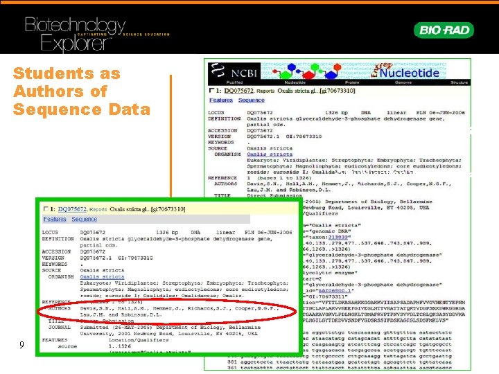The width and height of the screenshot is (499, 374).
Task: Click the VERSION label under the NCBI banner
Action: (x=219, y=136)
